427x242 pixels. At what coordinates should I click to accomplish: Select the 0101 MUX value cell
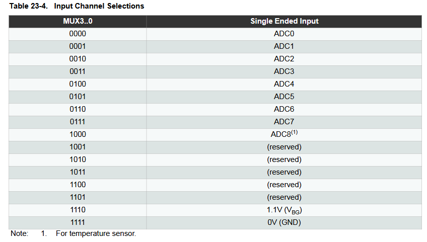tap(78, 97)
